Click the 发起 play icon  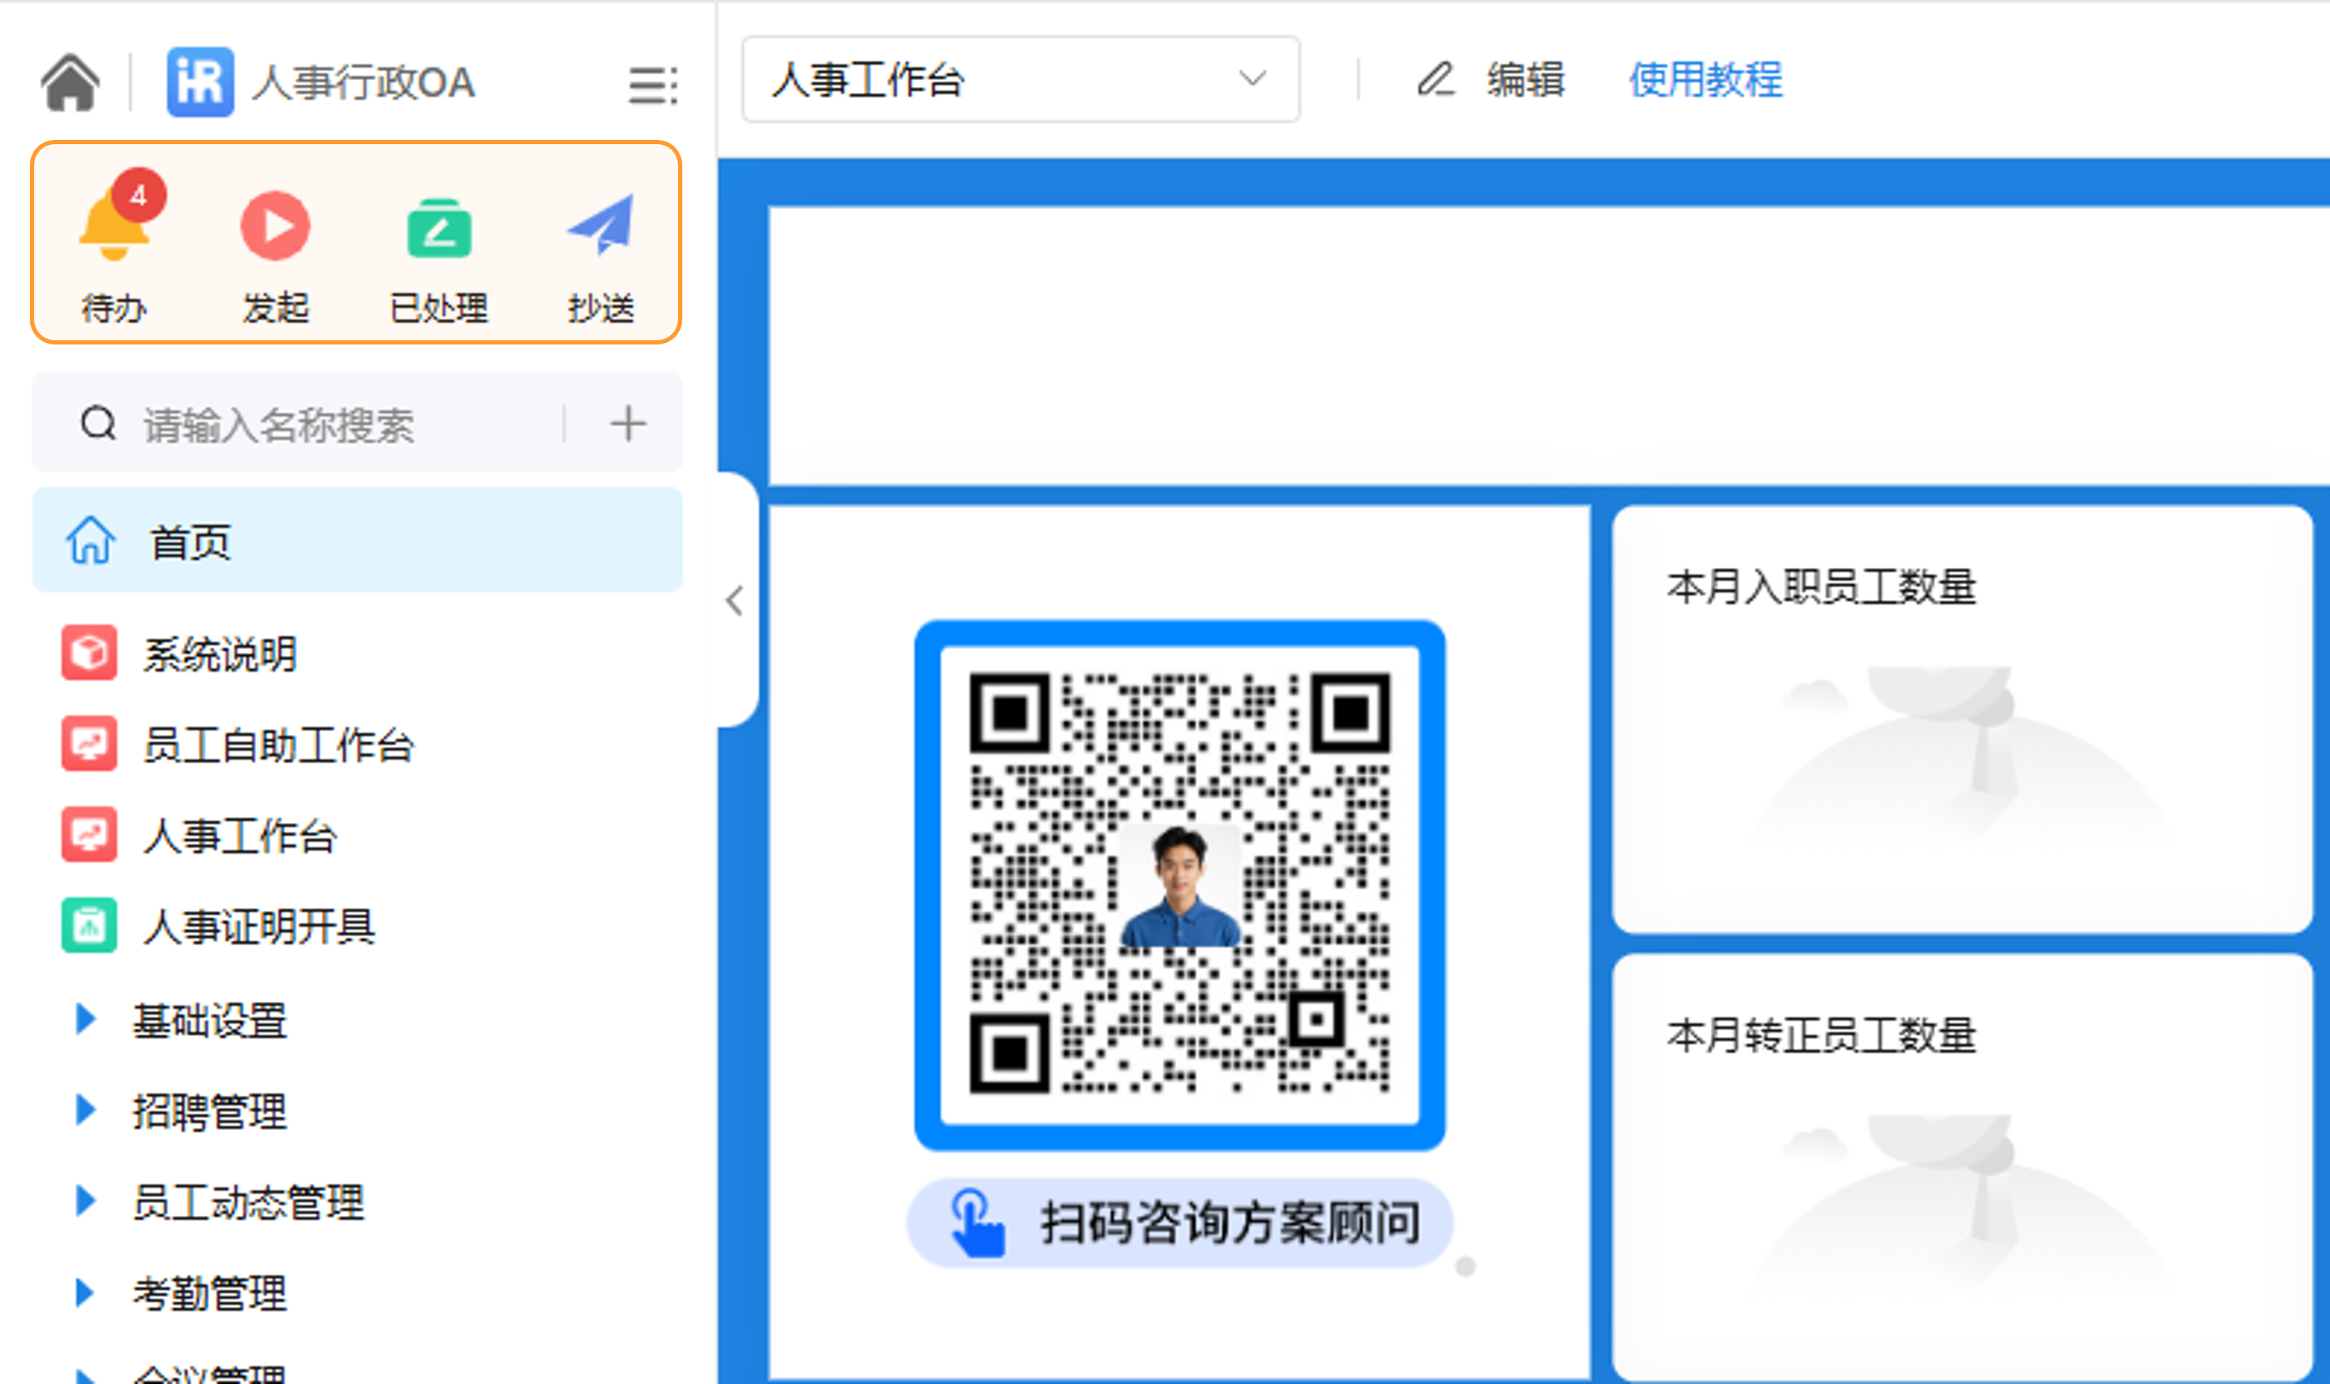tap(275, 226)
